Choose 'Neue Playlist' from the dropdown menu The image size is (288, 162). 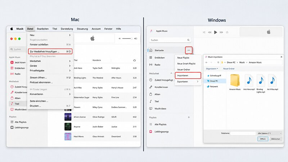188,58
